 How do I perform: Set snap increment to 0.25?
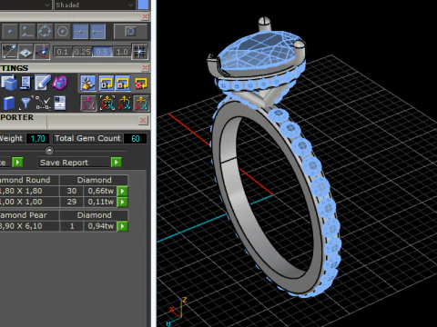click(82, 52)
